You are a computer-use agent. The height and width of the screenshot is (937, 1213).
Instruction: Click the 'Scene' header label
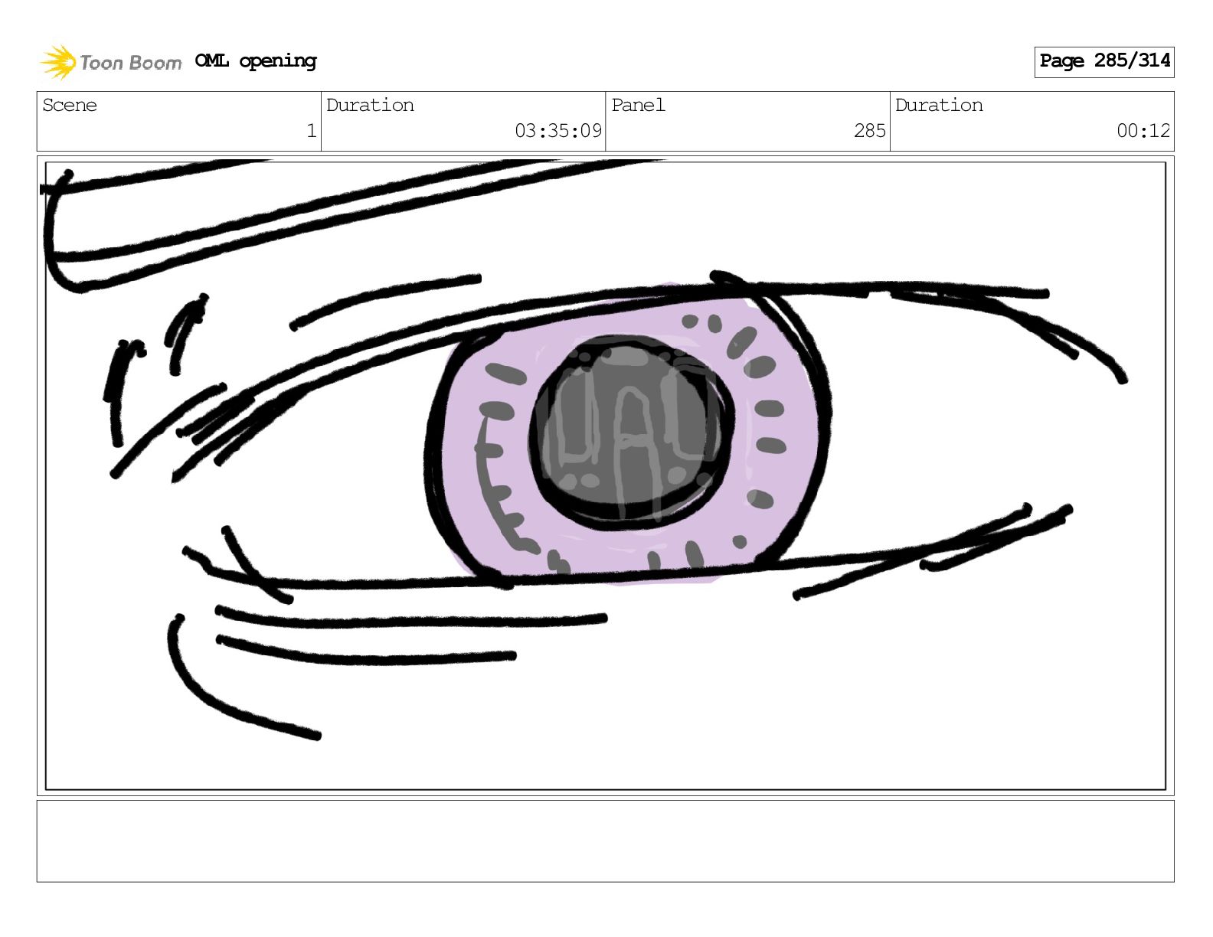click(x=70, y=105)
